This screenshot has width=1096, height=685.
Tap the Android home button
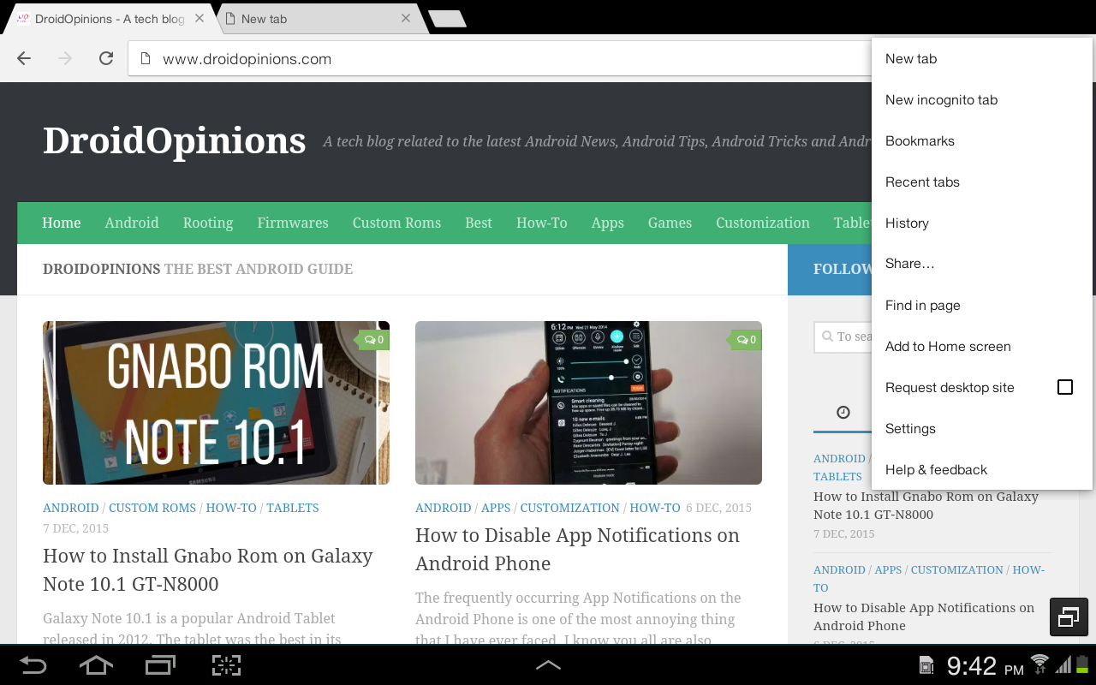coord(96,665)
